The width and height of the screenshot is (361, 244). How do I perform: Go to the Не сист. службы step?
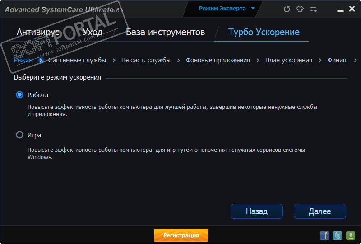[x=146, y=60]
